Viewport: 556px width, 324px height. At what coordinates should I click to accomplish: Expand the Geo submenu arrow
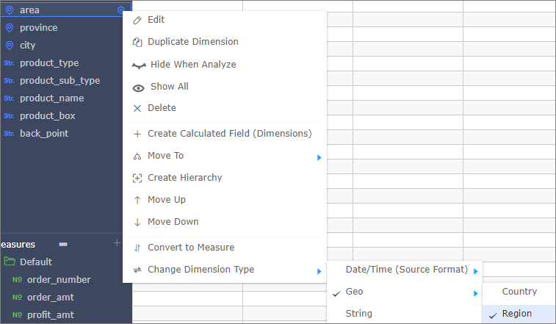(475, 293)
